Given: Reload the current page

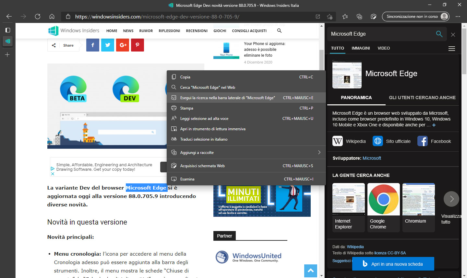Looking at the screenshot, I should (38, 17).
